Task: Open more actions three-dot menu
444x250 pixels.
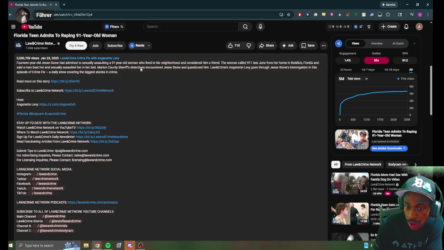Action: (x=324, y=45)
